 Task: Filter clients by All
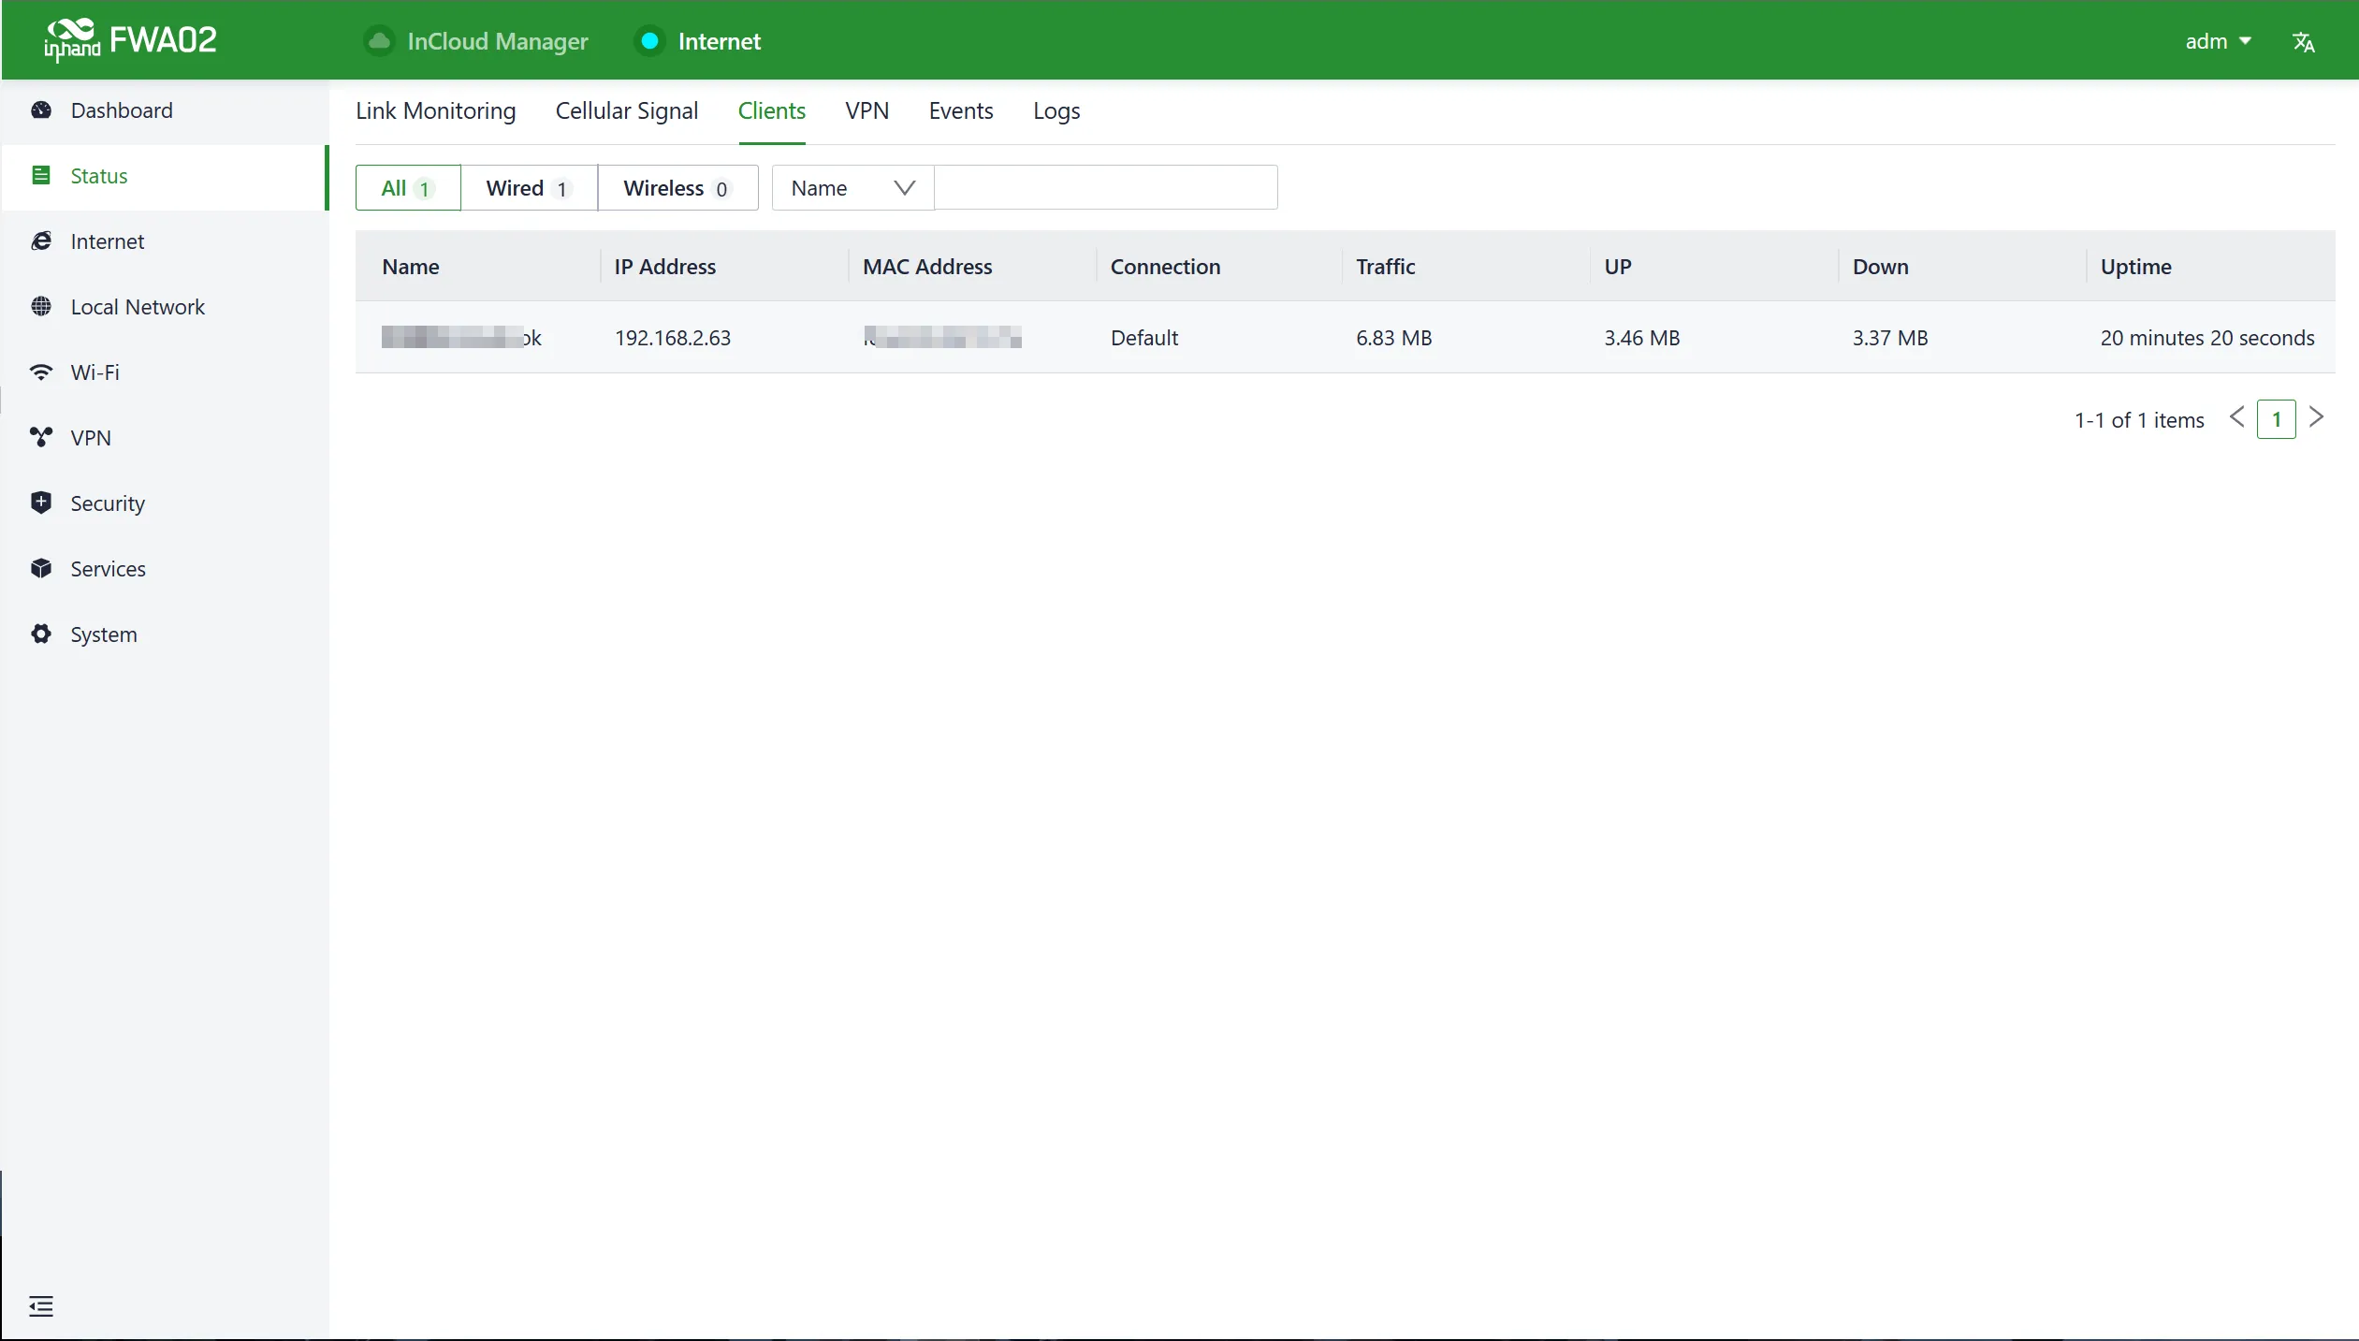(408, 188)
